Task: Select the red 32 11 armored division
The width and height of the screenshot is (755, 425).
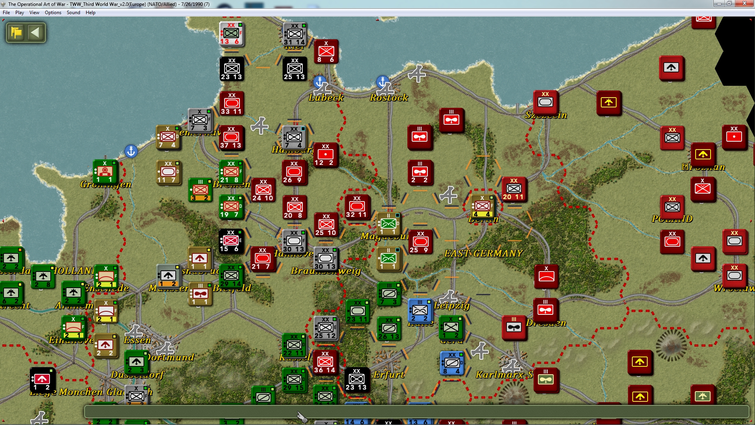Action: [357, 207]
